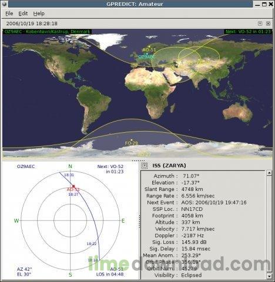The image size is (275, 282).
Task: Click the Next: VO-52 label on map
Action: [x=248, y=32]
